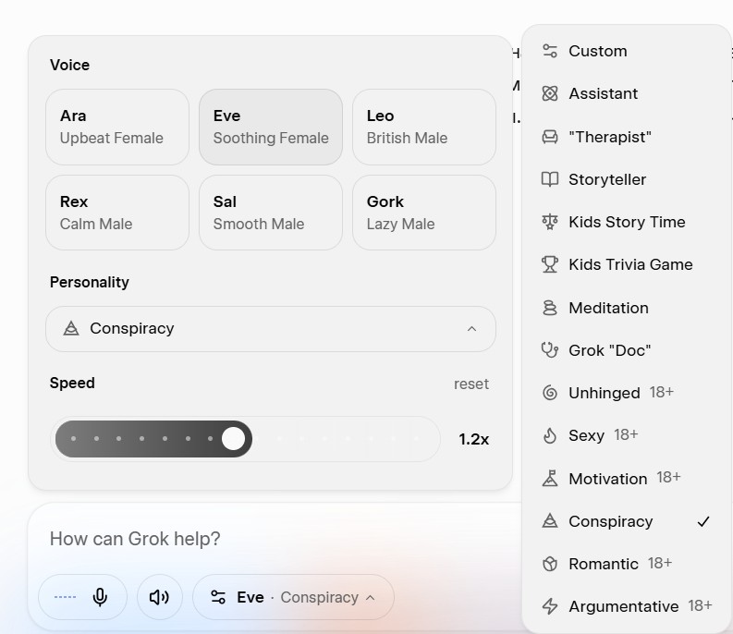Select the Ara Upbeat Female voice

pos(117,127)
